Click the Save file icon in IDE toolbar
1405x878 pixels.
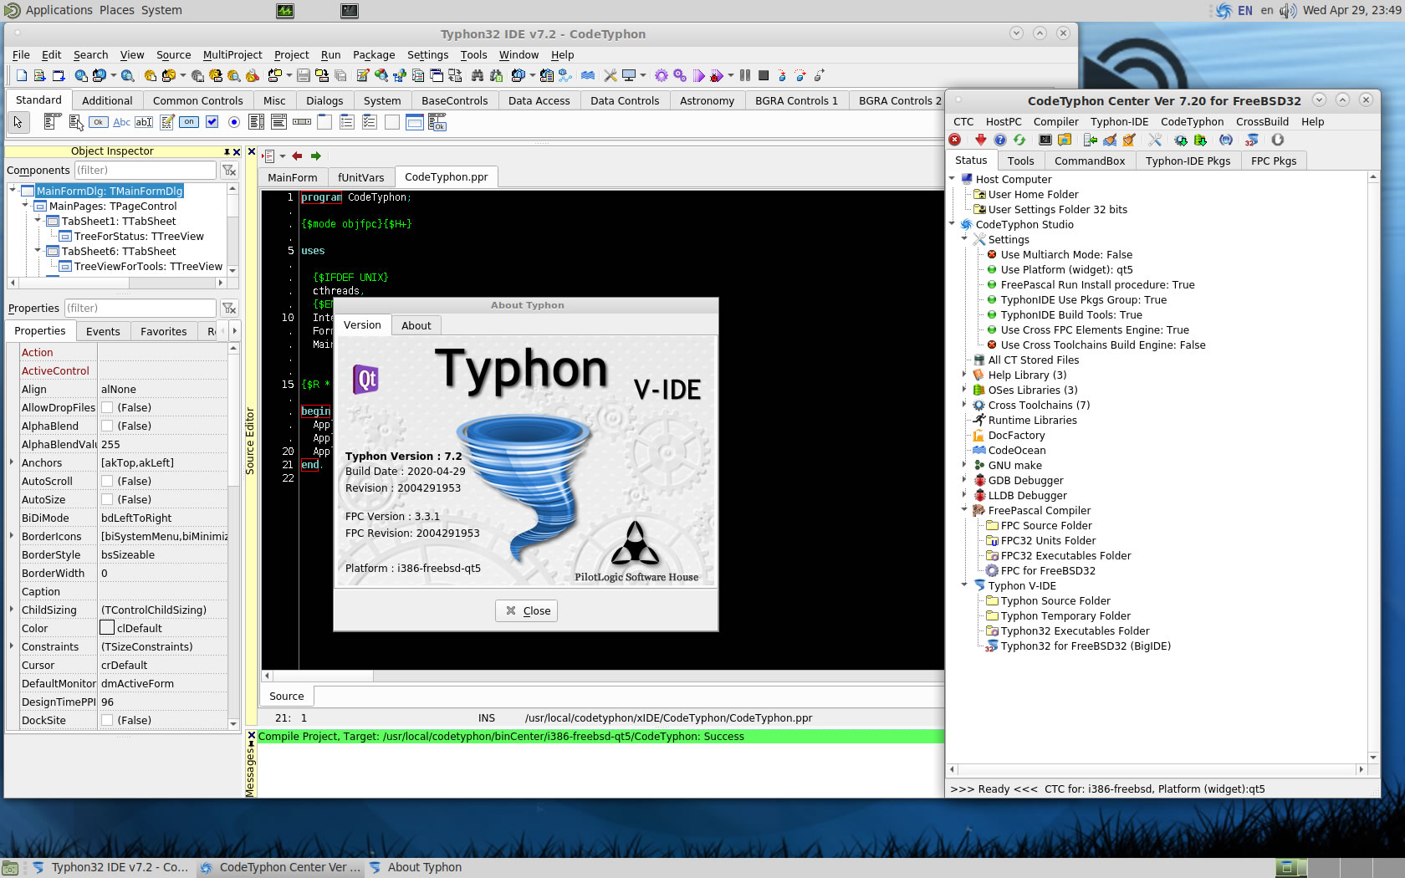pos(304,75)
